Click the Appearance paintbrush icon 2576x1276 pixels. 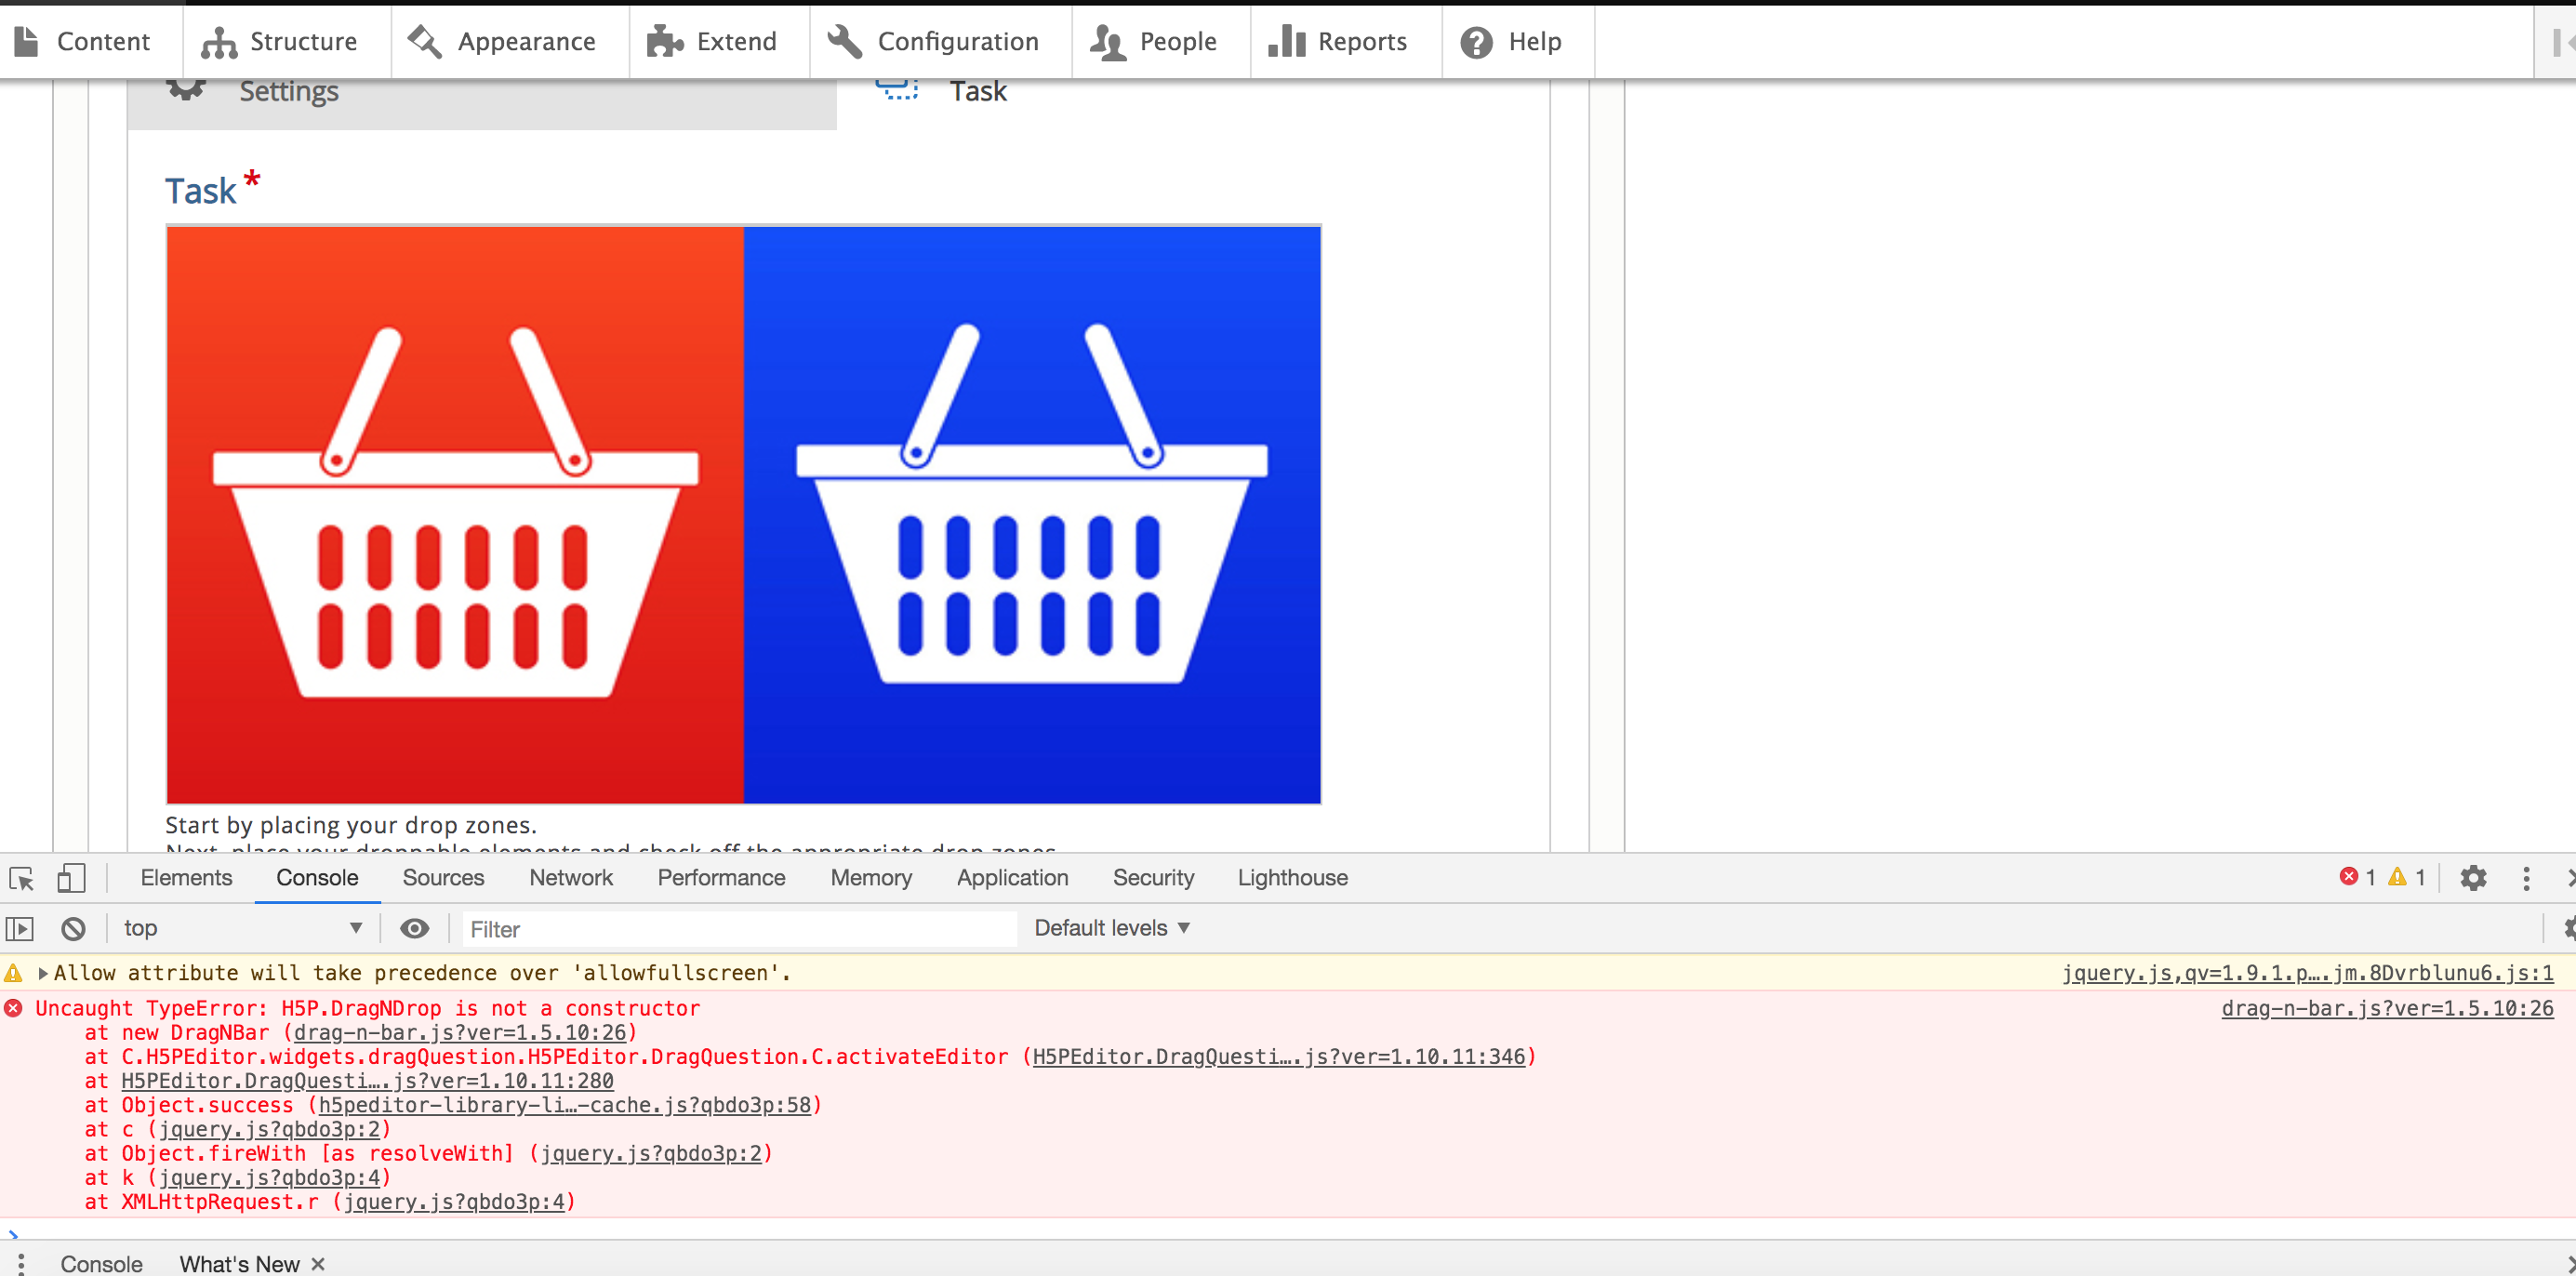click(x=426, y=41)
